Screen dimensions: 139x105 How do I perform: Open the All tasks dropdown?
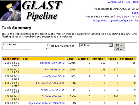point(96,45)
